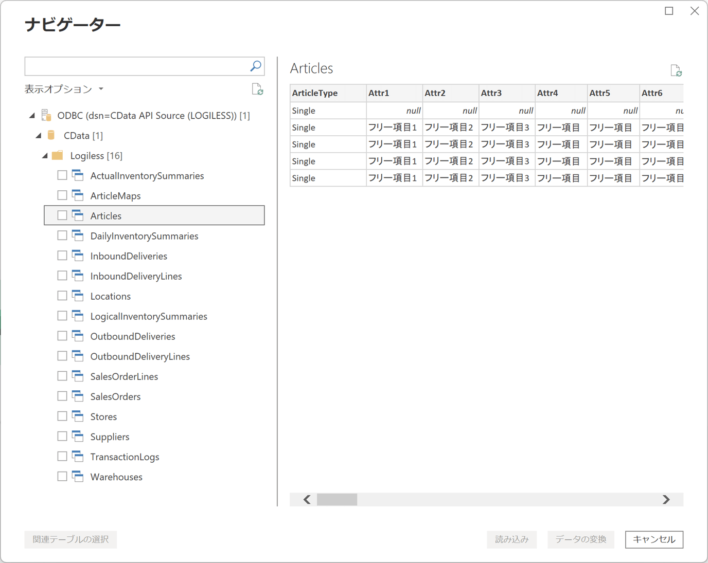Click the horizontal scrollbar right arrow

pos(666,499)
